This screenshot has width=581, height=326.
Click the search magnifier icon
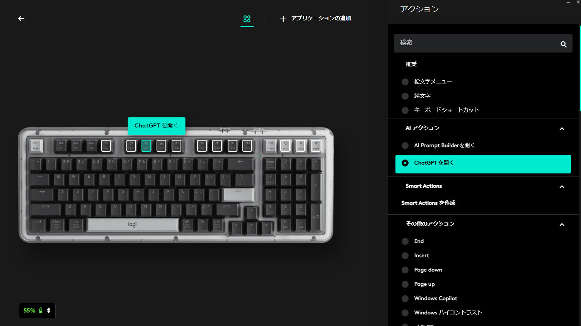(564, 44)
